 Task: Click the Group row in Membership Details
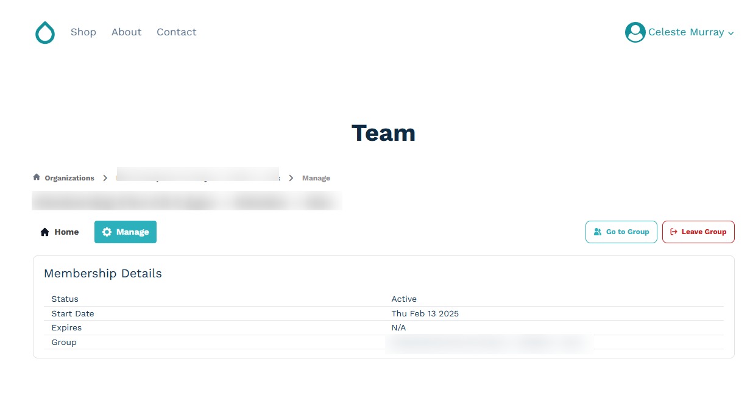tap(63, 342)
